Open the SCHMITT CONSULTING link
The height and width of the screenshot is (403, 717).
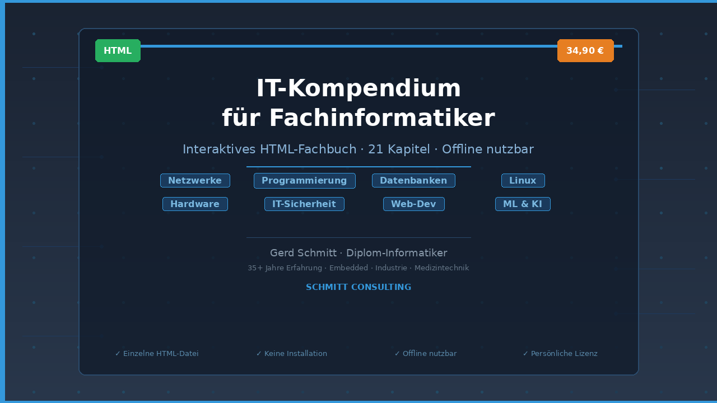pyautogui.click(x=358, y=287)
